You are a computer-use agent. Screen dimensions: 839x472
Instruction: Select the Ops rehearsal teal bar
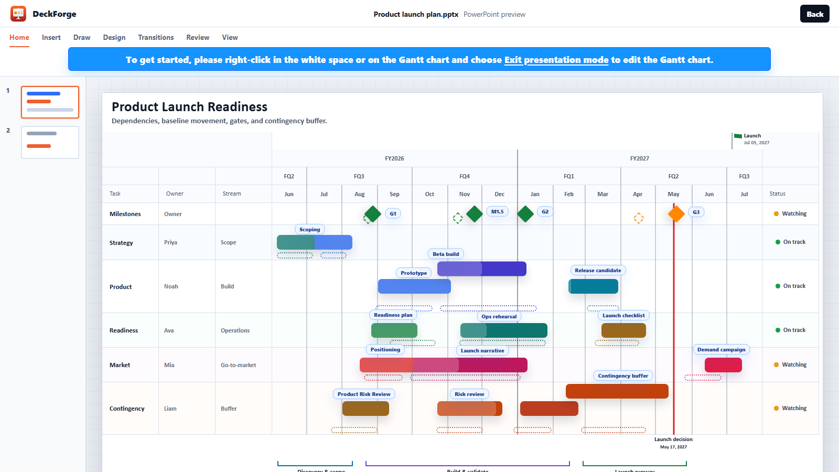pyautogui.click(x=504, y=330)
